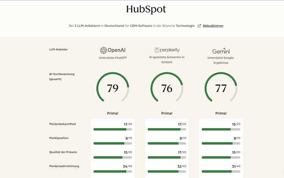
Task: Click the 15/20 Markenbekanntheit score under Gemini
Action: 236,124
